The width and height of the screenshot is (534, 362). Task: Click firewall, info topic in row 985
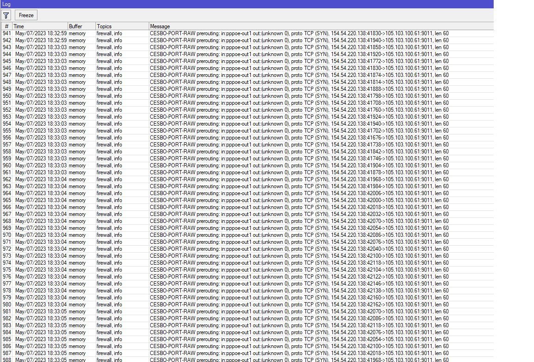(109, 339)
